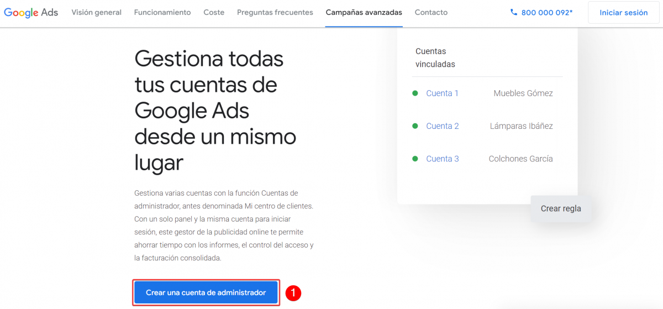Open the Cuenta 2 link
Image resolution: width=663 pixels, height=309 pixels.
[x=443, y=126]
